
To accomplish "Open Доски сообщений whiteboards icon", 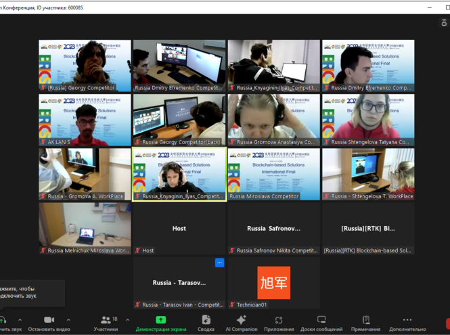I will (321, 319).
